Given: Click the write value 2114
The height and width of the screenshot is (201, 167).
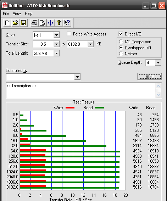Looking at the screenshot, I should point(137,146).
